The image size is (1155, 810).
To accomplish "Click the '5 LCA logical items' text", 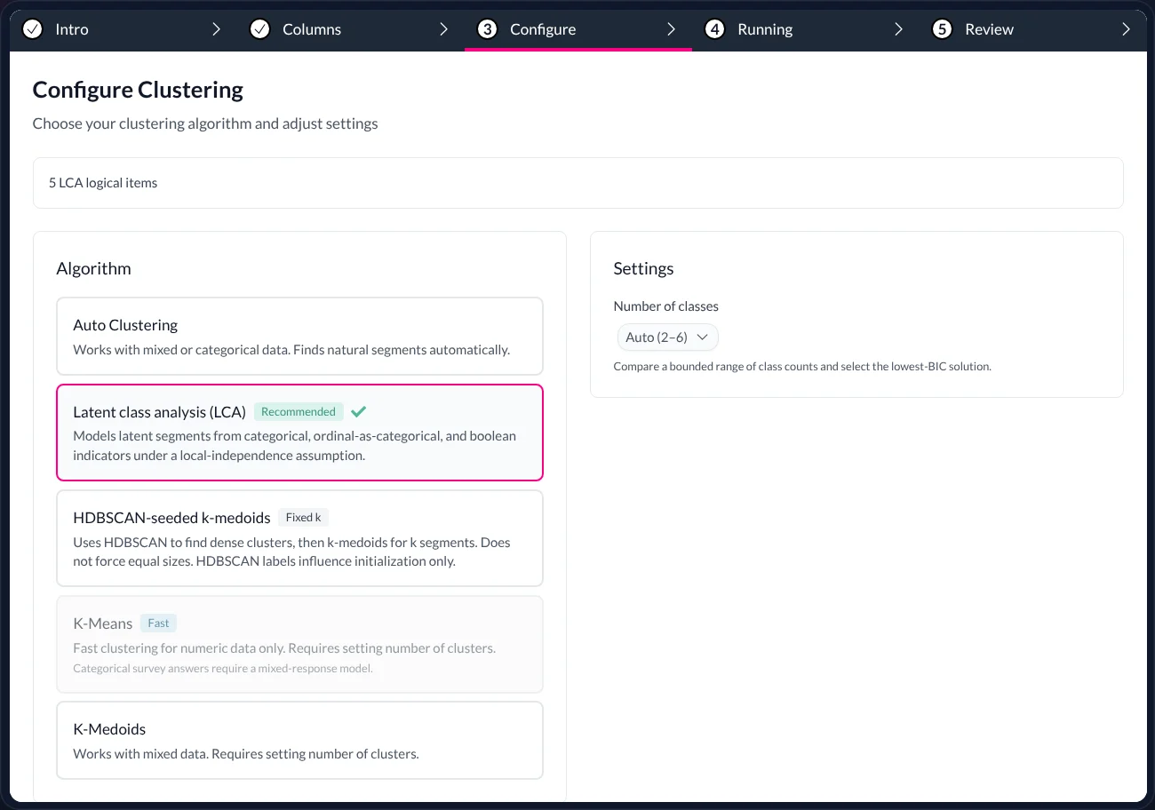I will click(103, 183).
